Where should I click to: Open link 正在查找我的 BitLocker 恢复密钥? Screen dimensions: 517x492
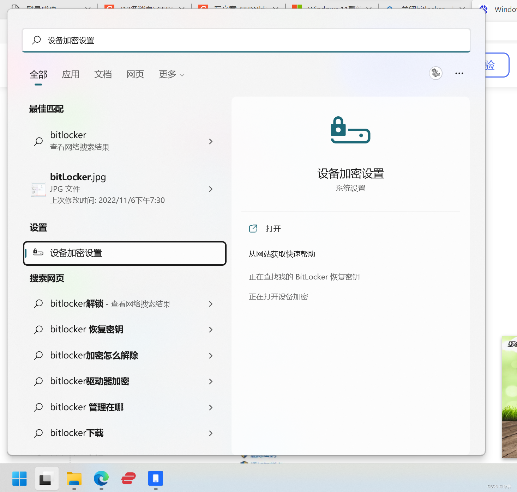[304, 277]
